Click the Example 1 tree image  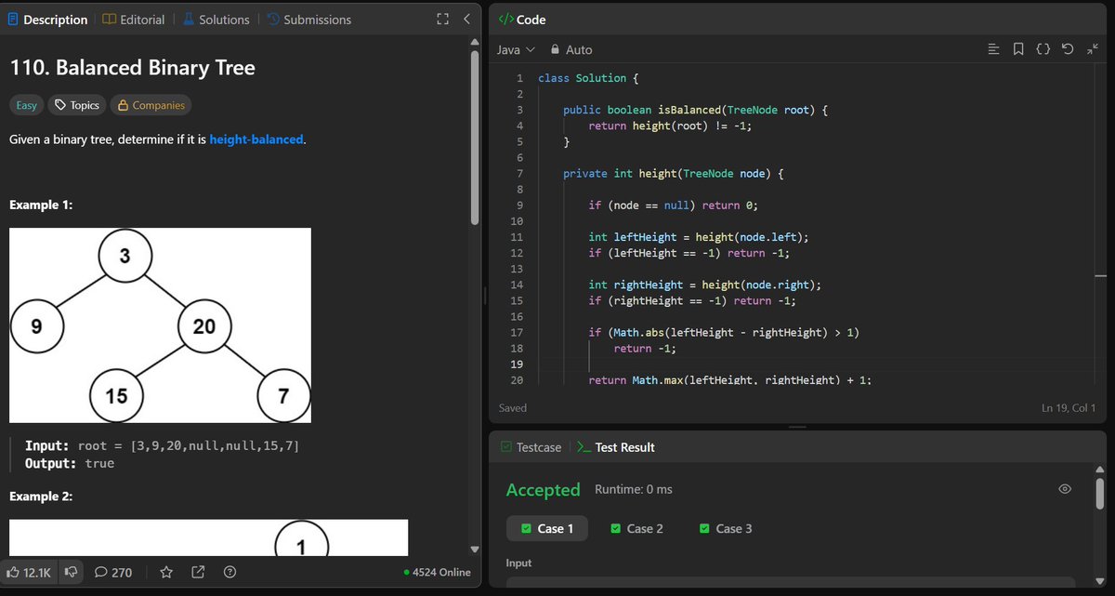(160, 325)
